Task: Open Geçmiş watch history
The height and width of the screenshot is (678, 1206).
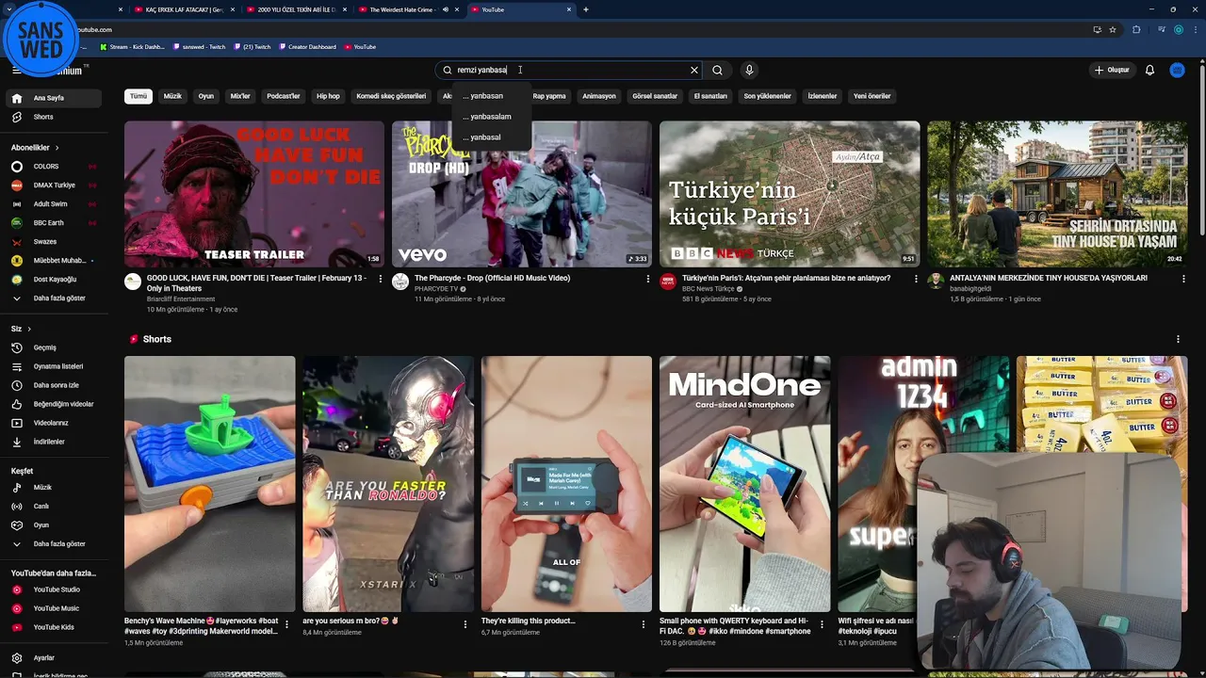Action: click(55, 347)
